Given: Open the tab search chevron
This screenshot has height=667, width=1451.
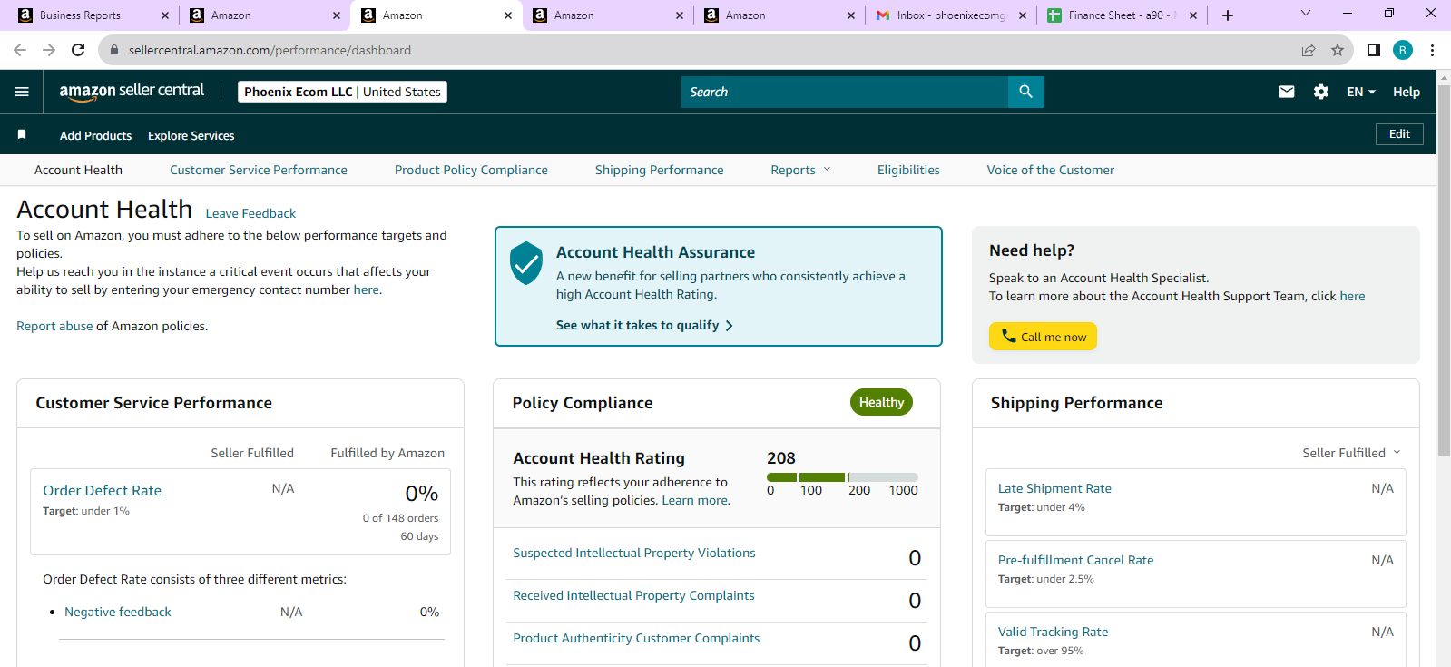Looking at the screenshot, I should click(1305, 13).
